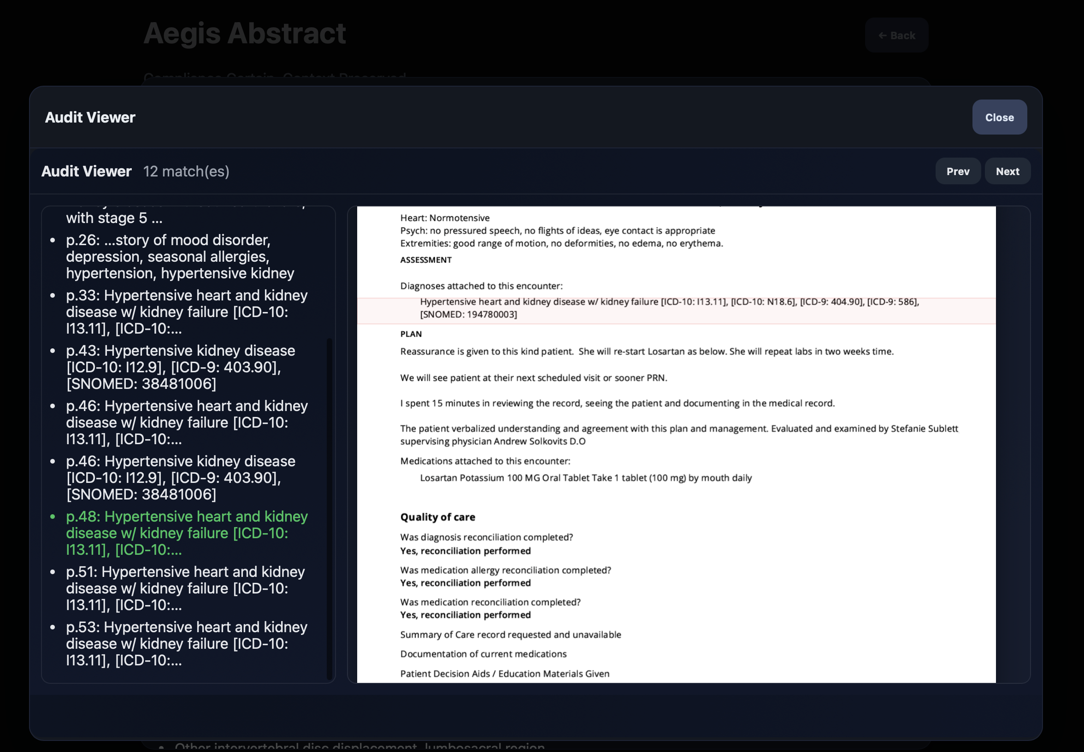Open the p.43 Hypertensive kidney disease match
Viewport: 1084px width, 752px height.
tap(181, 367)
